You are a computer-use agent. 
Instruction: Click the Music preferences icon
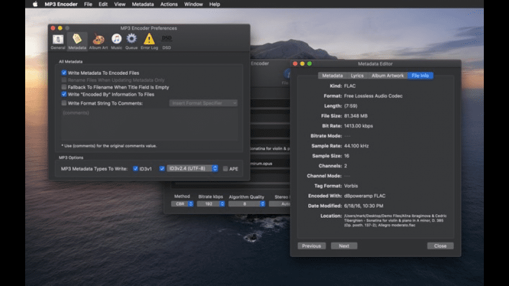116,41
